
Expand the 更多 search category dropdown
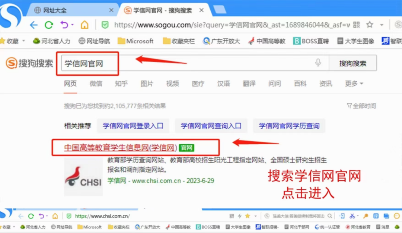tap(354, 84)
